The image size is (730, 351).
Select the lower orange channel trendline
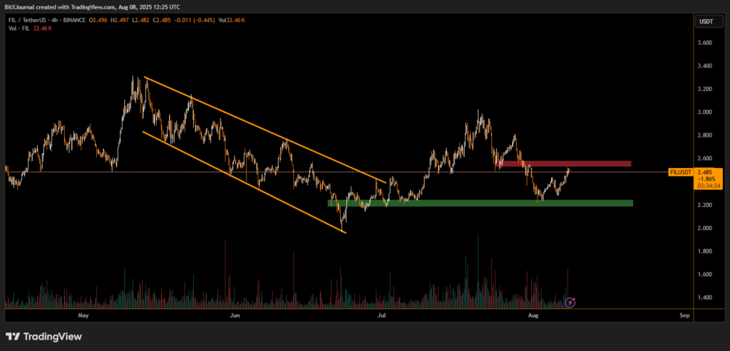click(x=242, y=182)
